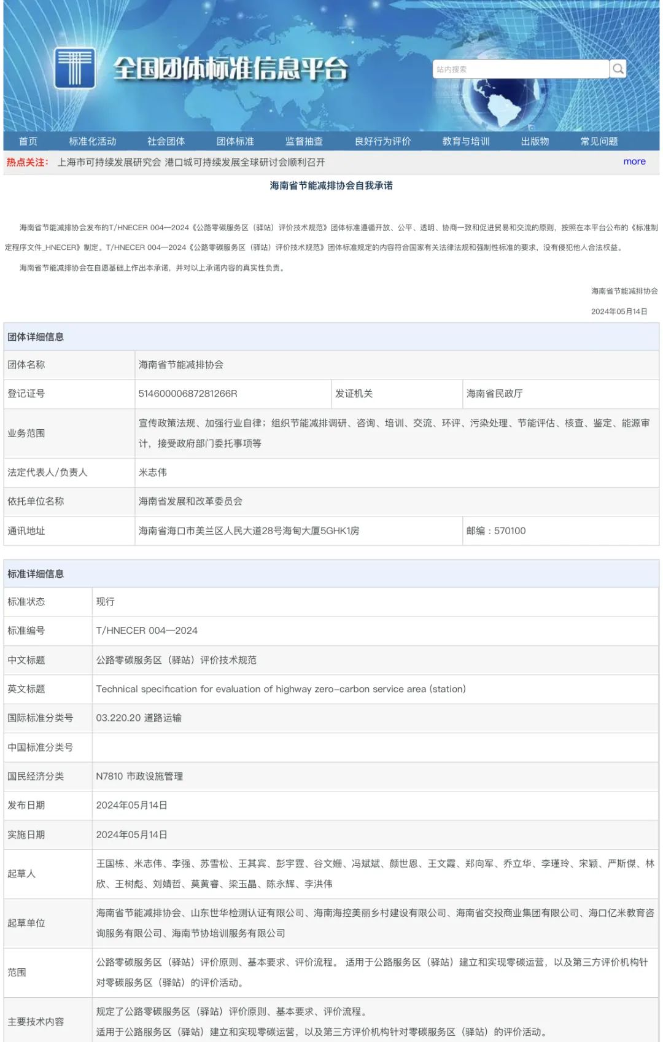The height and width of the screenshot is (1042, 663).
Task: Click the 团体详细信息 section header
Action: [36, 336]
